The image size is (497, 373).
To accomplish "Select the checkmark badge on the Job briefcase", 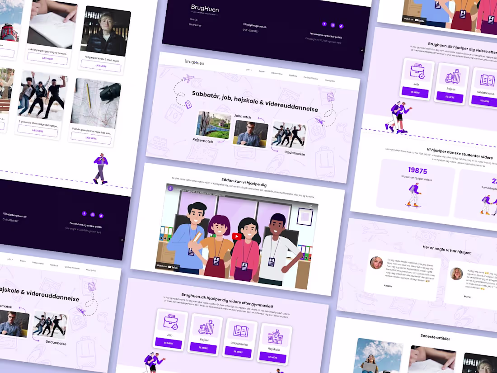I will click(175, 326).
